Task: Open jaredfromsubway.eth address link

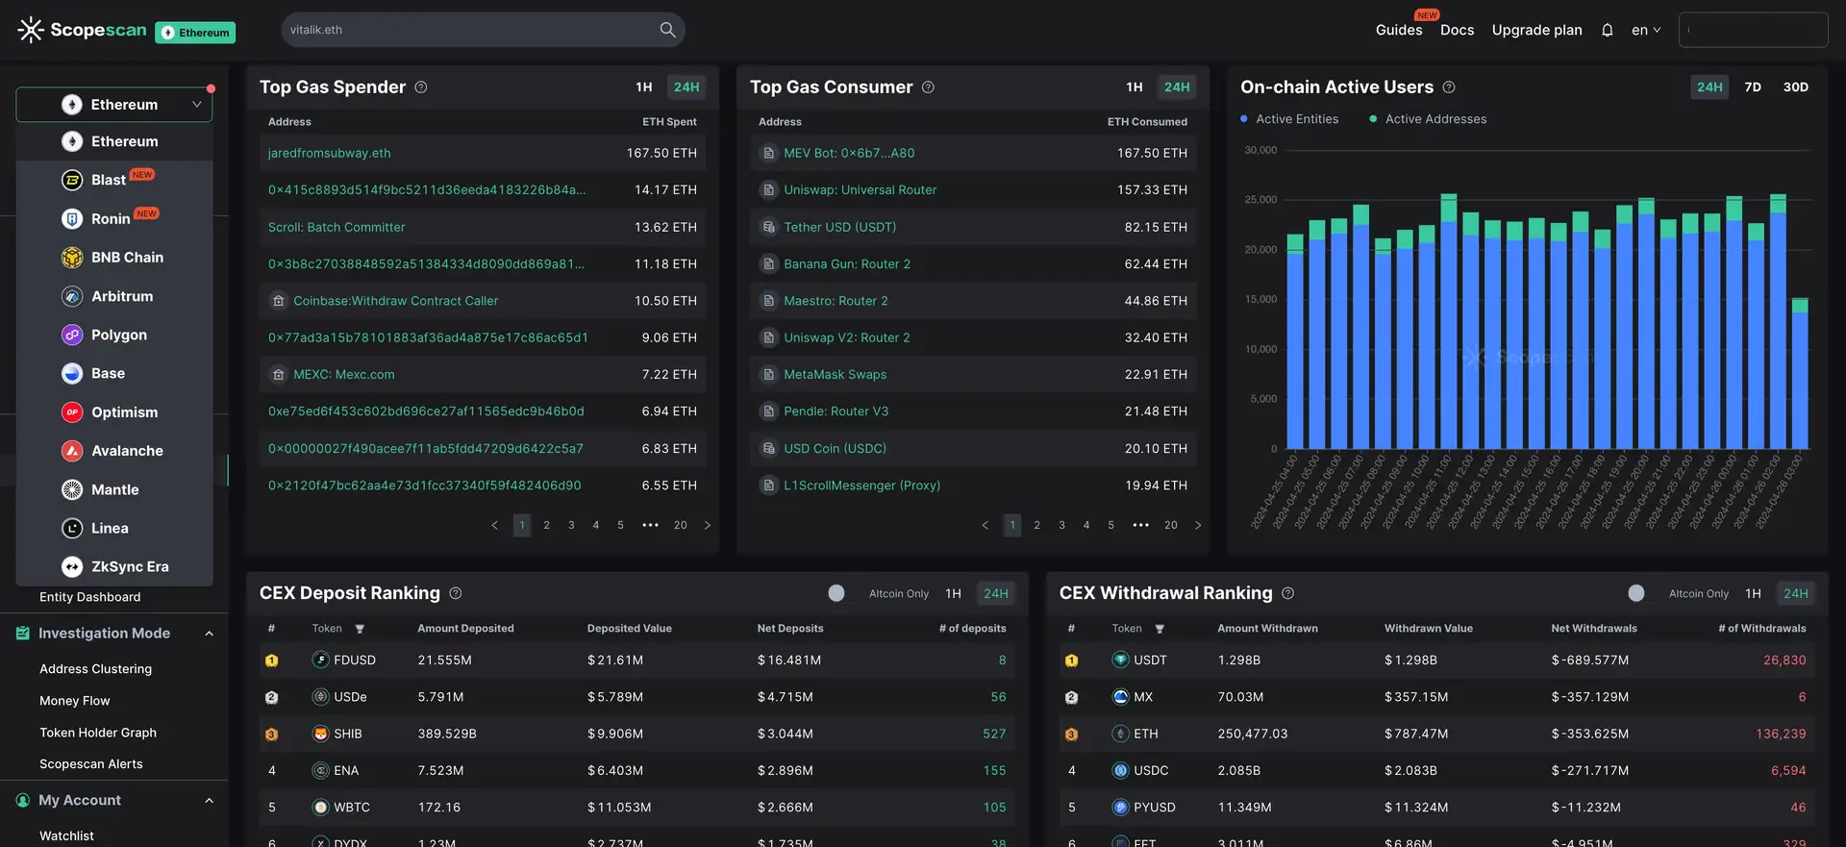Action: click(329, 153)
